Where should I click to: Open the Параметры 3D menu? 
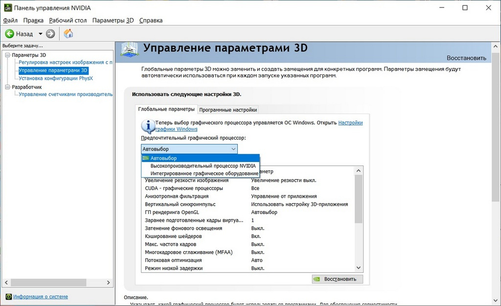113,21
